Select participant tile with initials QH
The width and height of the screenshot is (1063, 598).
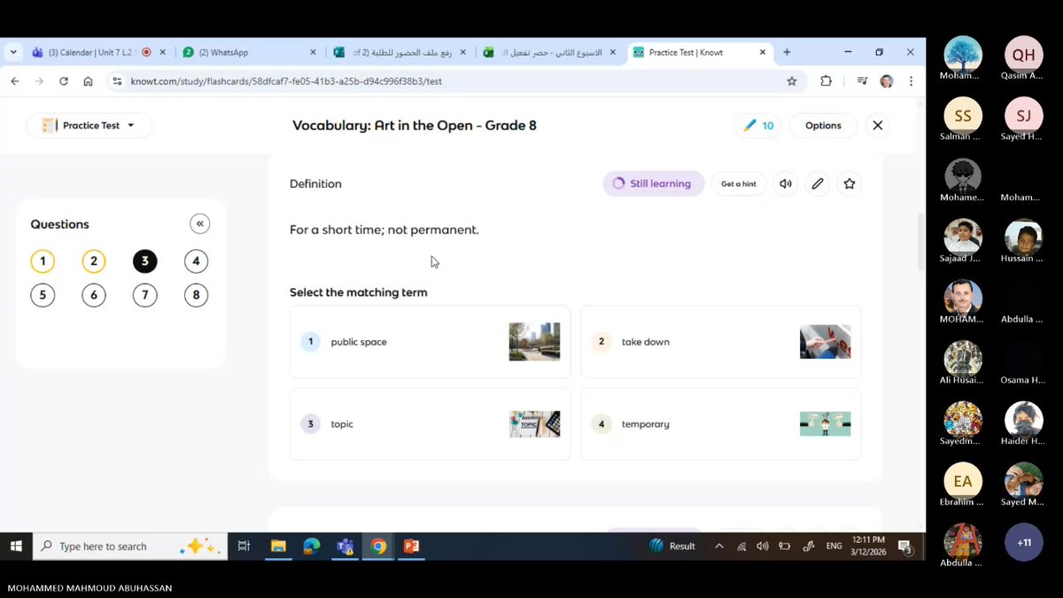[1023, 54]
